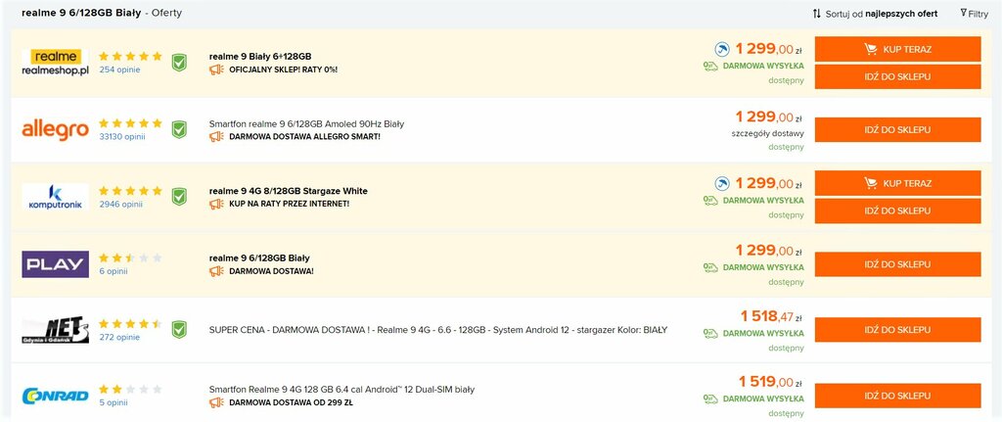Viewport: 1002px width, 422px height.
Task: Click megaphone promo icon in Conrad offer
Action: 216,402
